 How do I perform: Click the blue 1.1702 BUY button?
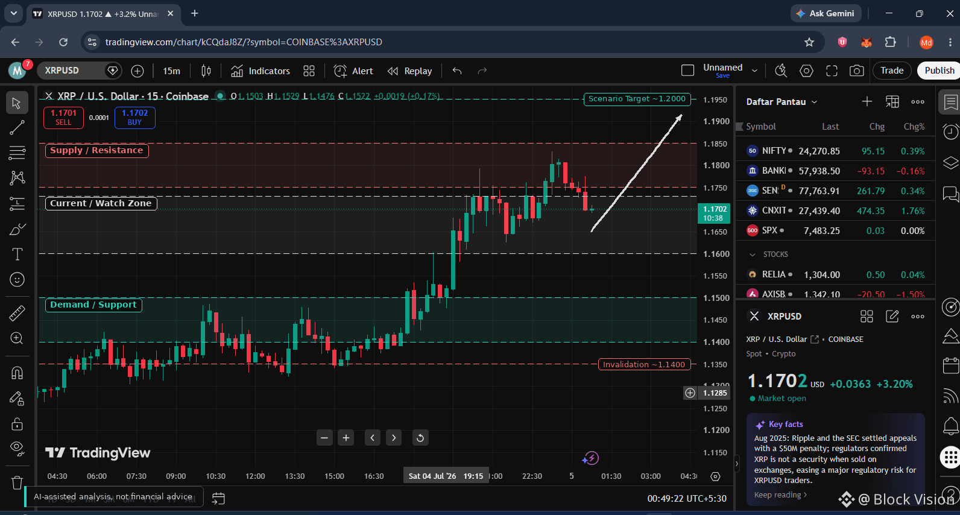coord(134,117)
